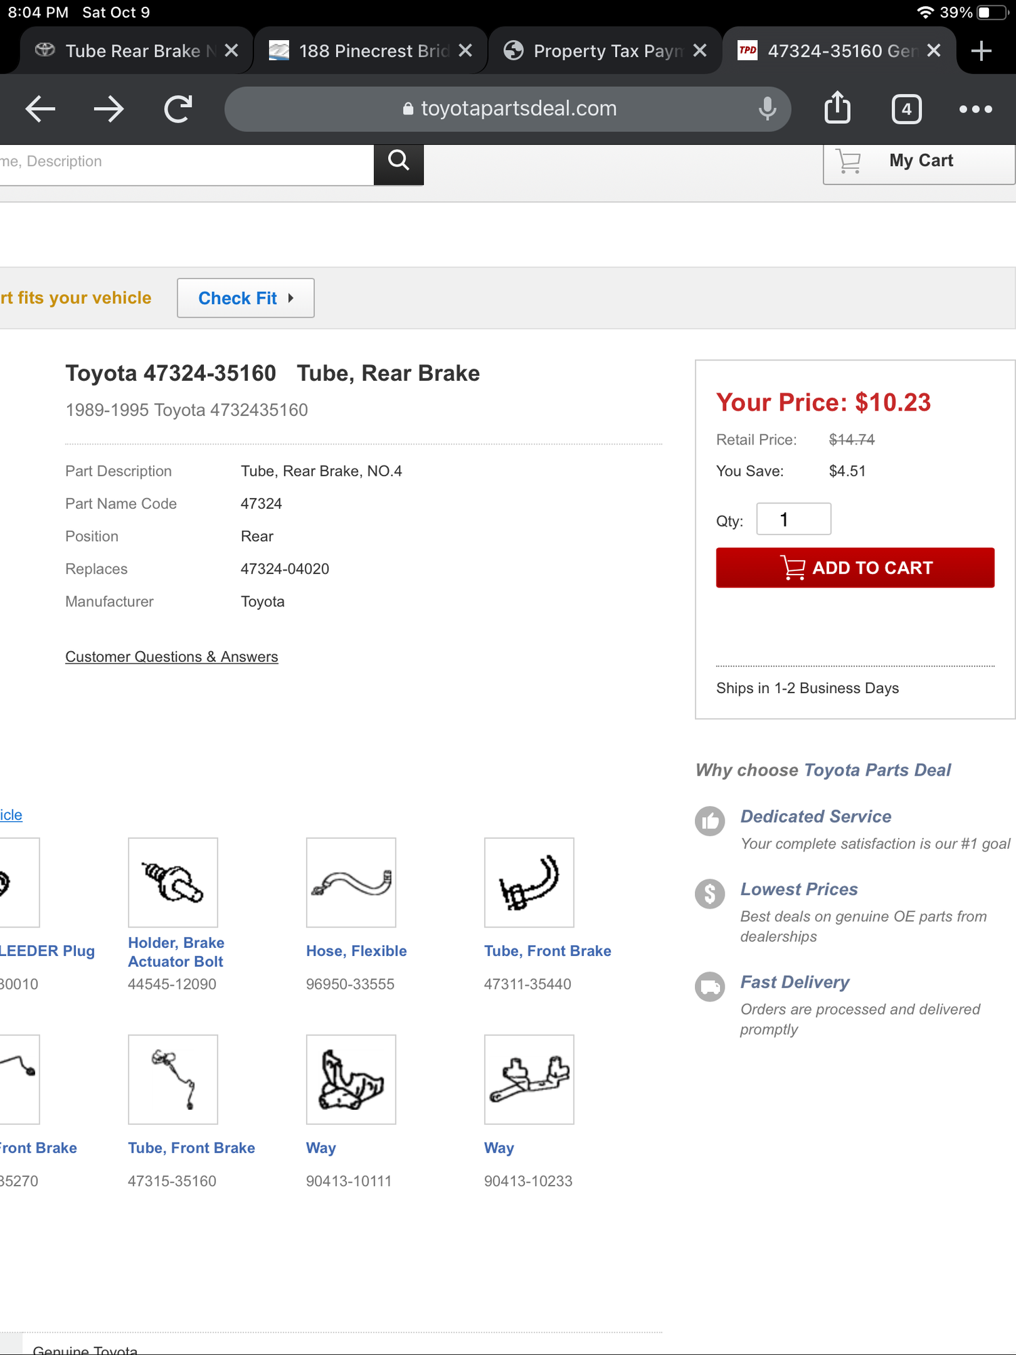
Task: Open the Hose, Flexible part thumbnail
Action: [x=351, y=882]
